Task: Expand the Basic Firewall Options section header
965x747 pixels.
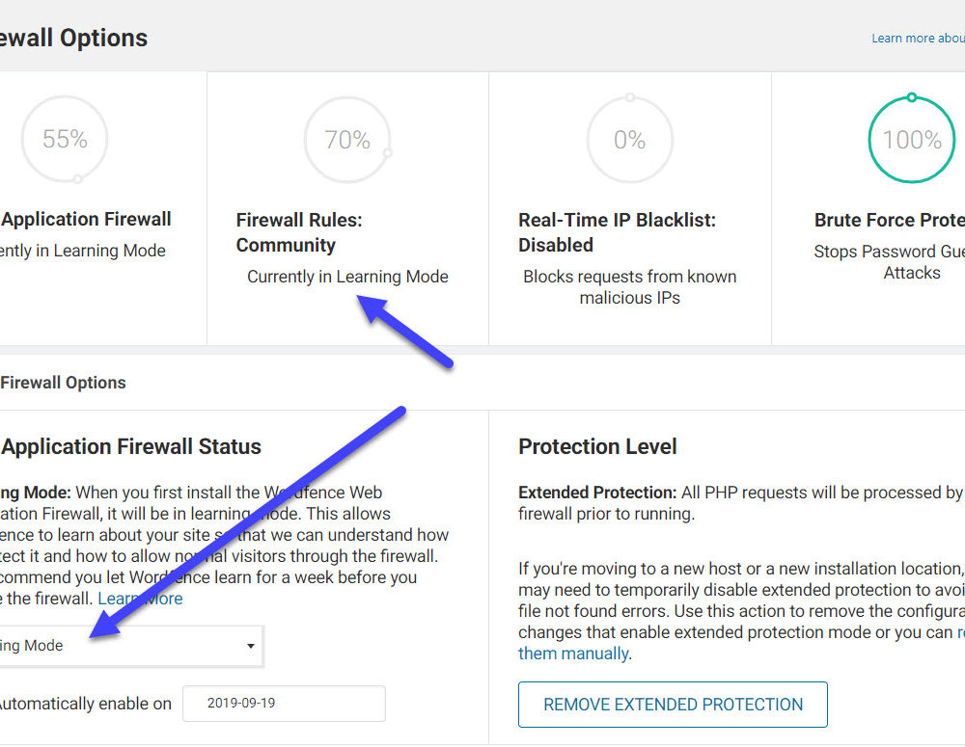Action: pos(63,383)
